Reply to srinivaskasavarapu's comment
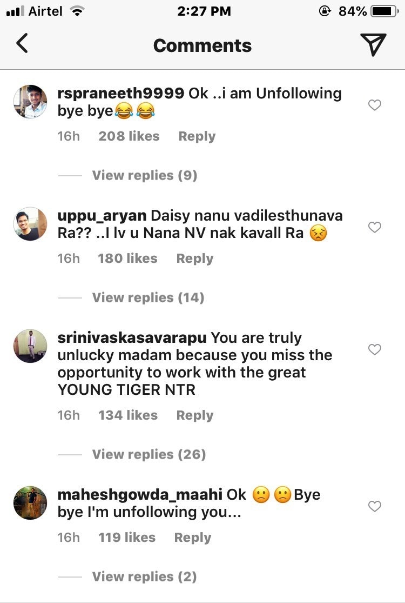Image resolution: width=405 pixels, height=603 pixels. (194, 415)
